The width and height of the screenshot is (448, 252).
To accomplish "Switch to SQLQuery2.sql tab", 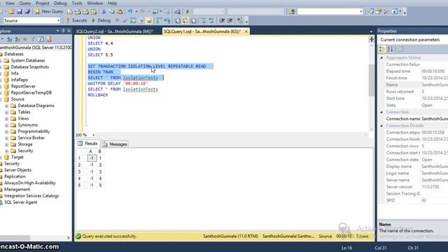I will pyautogui.click(x=114, y=31).
